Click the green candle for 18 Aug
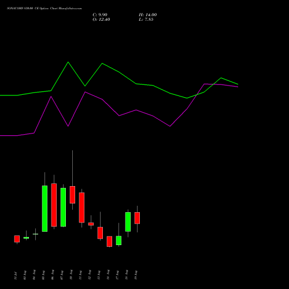The width and height of the screenshot is (289, 289). (x=128, y=222)
